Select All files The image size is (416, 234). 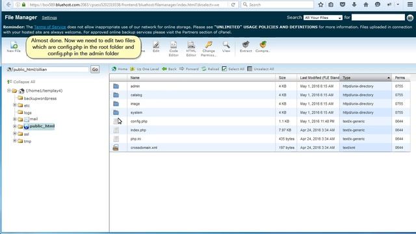[233, 69]
